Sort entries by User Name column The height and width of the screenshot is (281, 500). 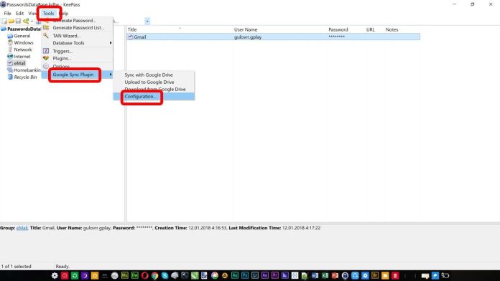(x=246, y=29)
